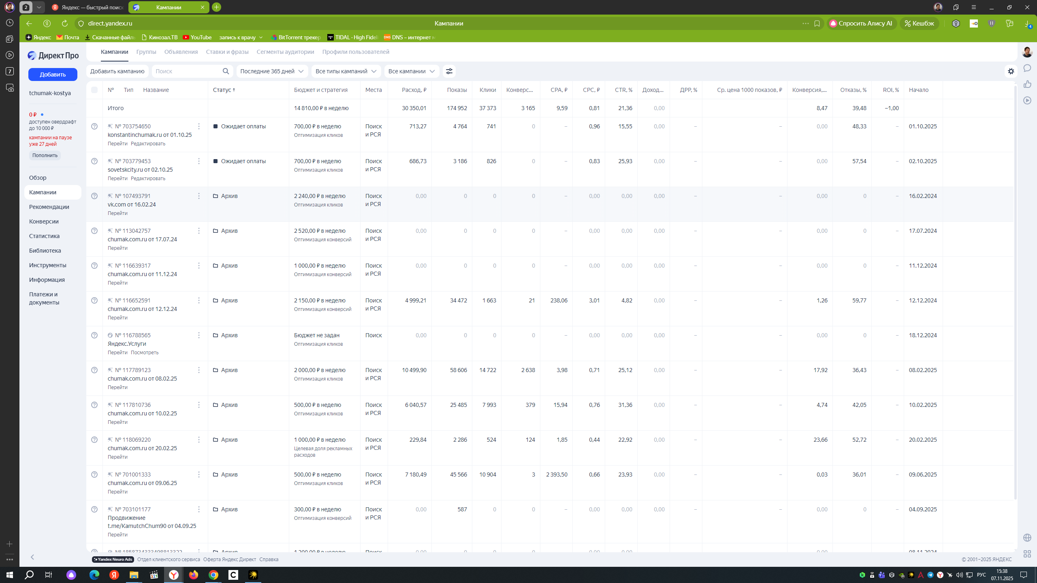The image size is (1037, 583).
Task: Toggle the select-all campaigns checkbox
Action: (94, 90)
